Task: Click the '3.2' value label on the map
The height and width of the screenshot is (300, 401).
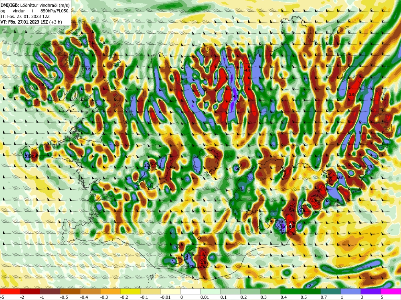Action: (340, 177)
